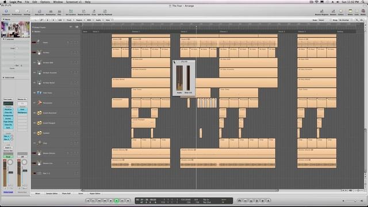
Task: Open the Settings toolbar item
Action: tap(27, 11)
